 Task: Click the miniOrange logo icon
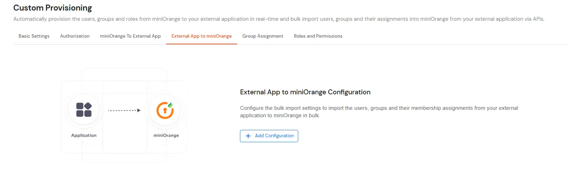pos(165,110)
